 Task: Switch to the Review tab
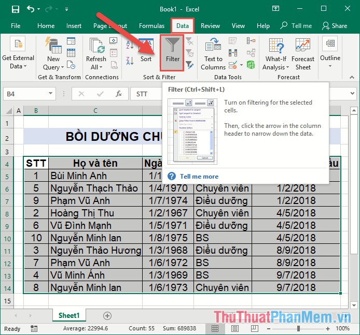click(210, 26)
